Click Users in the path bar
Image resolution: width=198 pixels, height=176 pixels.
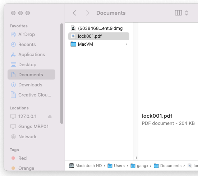[x=116, y=166]
